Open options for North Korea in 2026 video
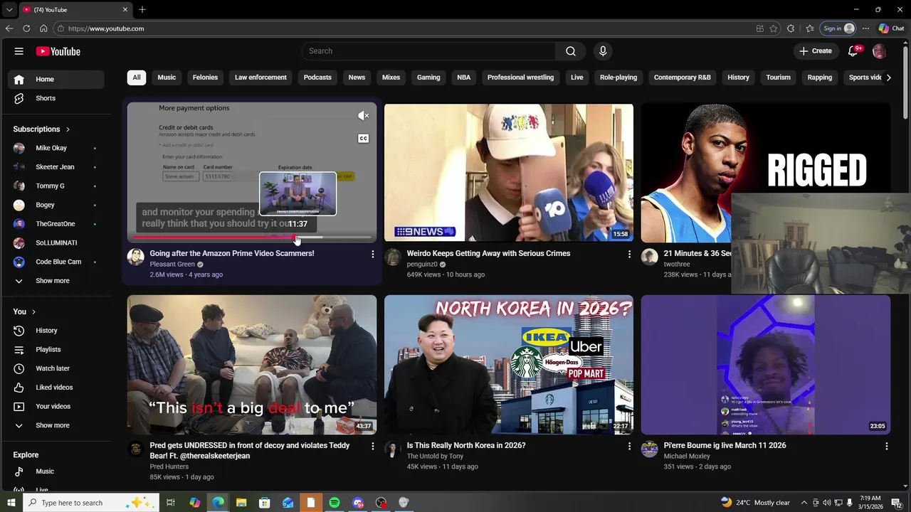This screenshot has width=911, height=512. coord(629,446)
